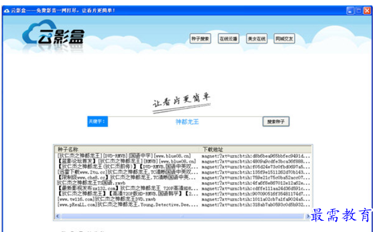Click magnet link starting btih:d8b6bea

coord(256,156)
